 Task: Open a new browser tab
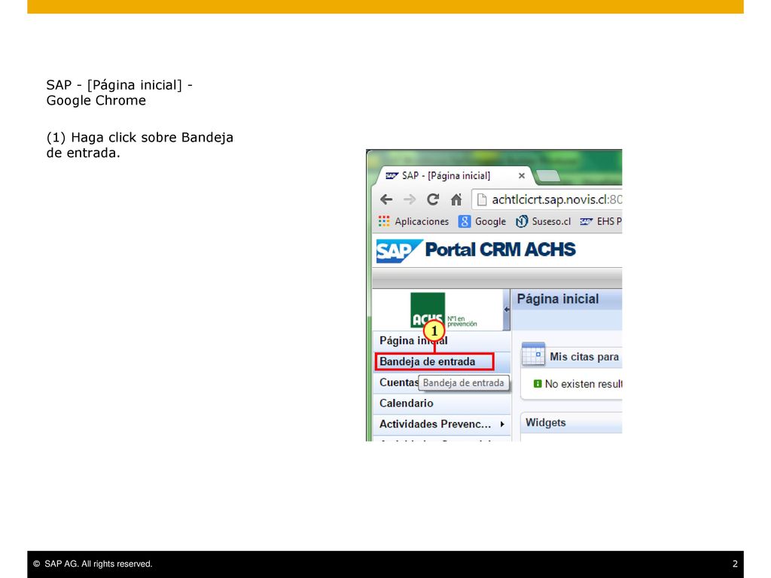tap(548, 175)
